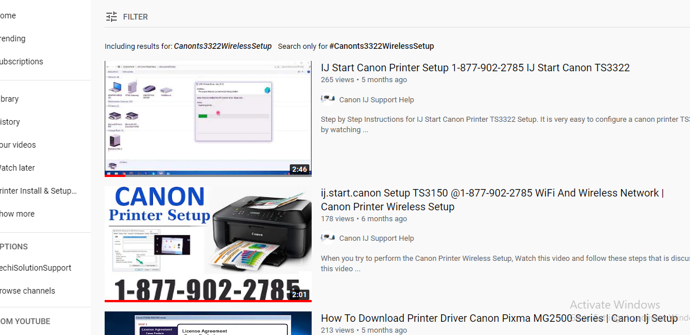This screenshot has width=690, height=335.
Task: Open History in the sidebar
Action: coord(10,122)
